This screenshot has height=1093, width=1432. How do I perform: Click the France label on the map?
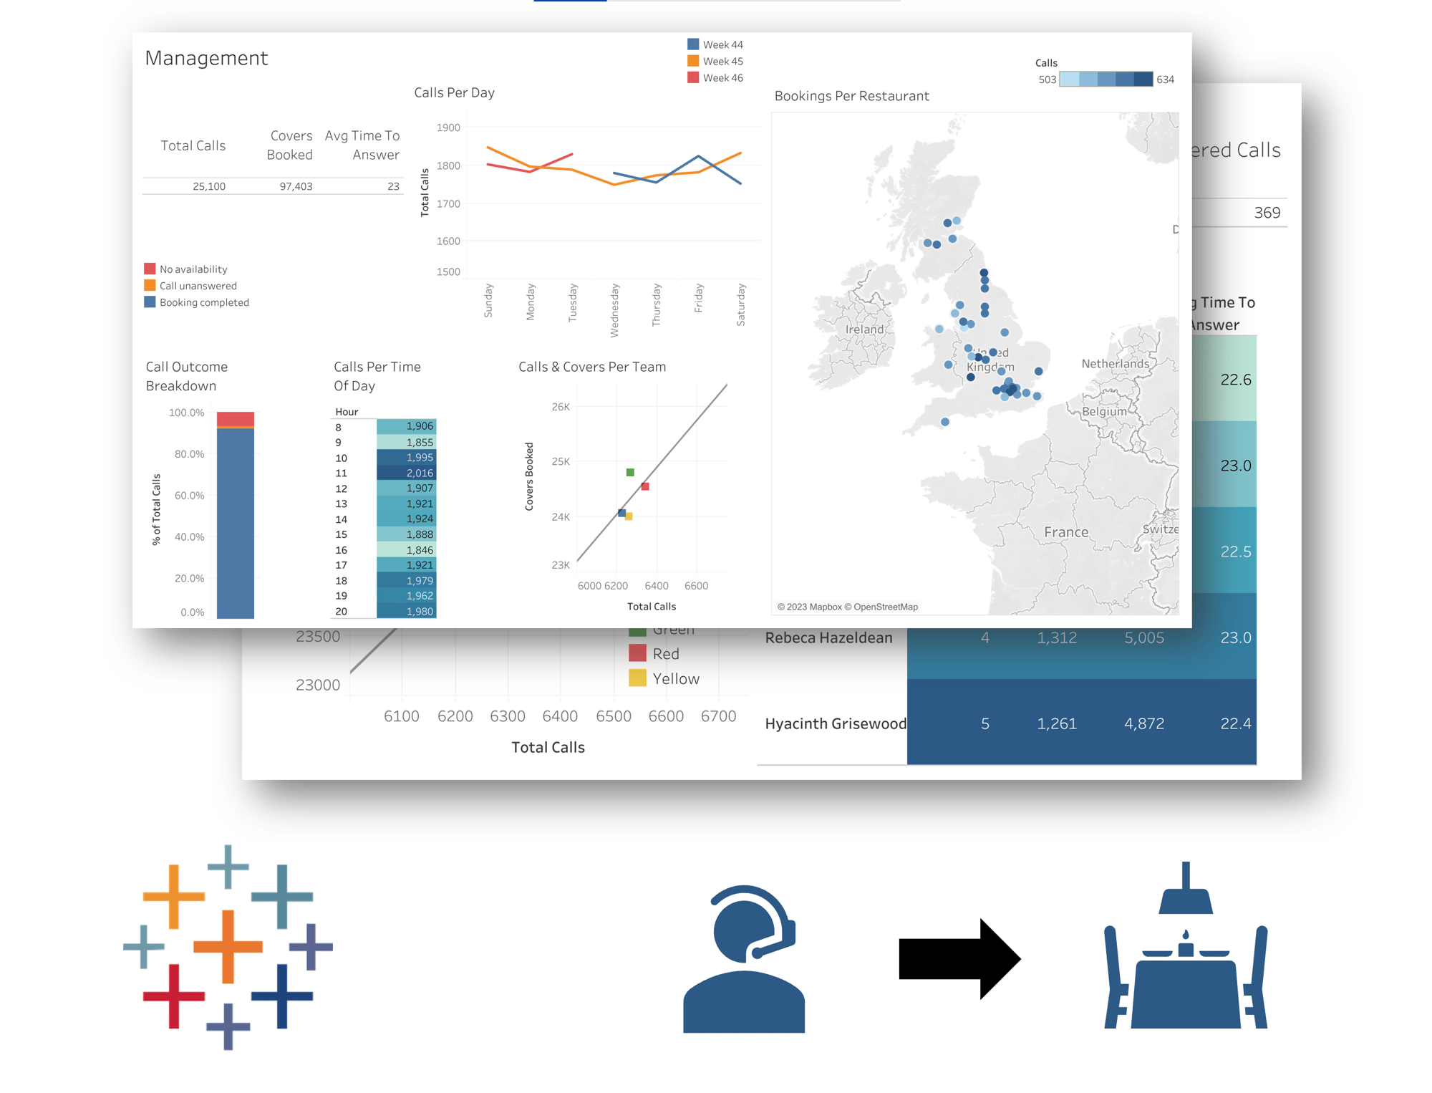1065,532
